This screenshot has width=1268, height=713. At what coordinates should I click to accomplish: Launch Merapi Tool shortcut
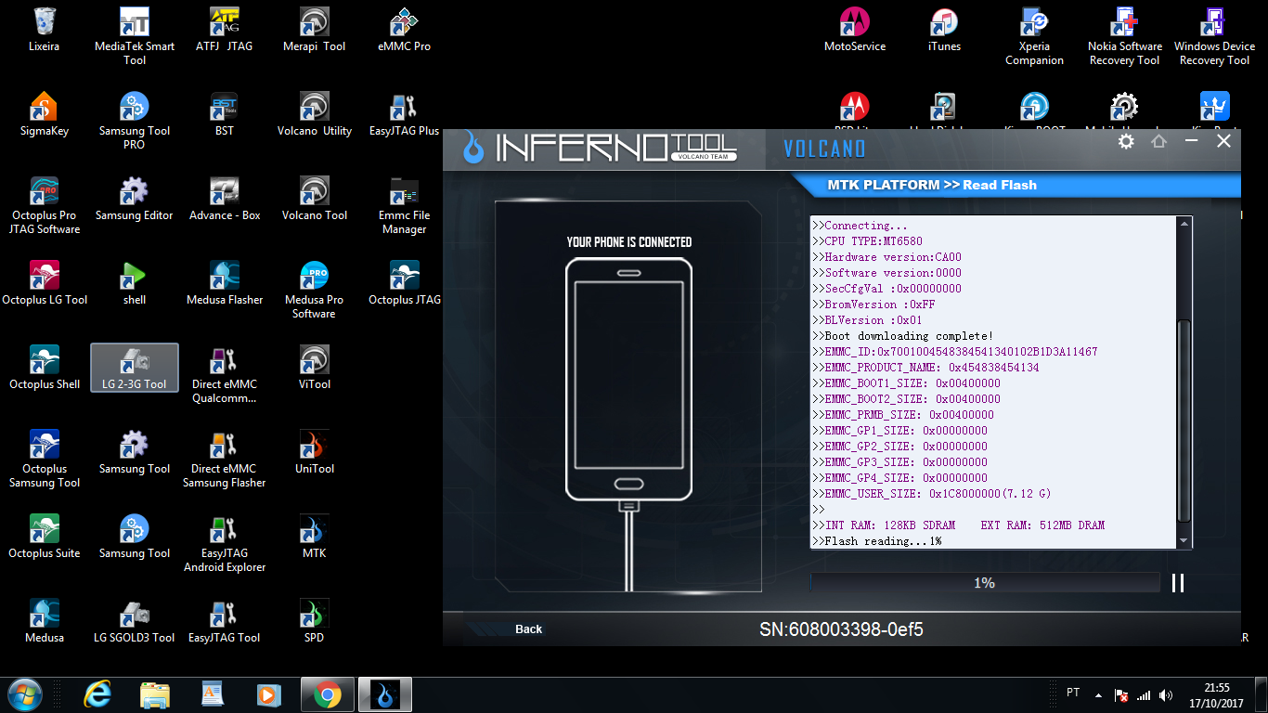[314, 29]
